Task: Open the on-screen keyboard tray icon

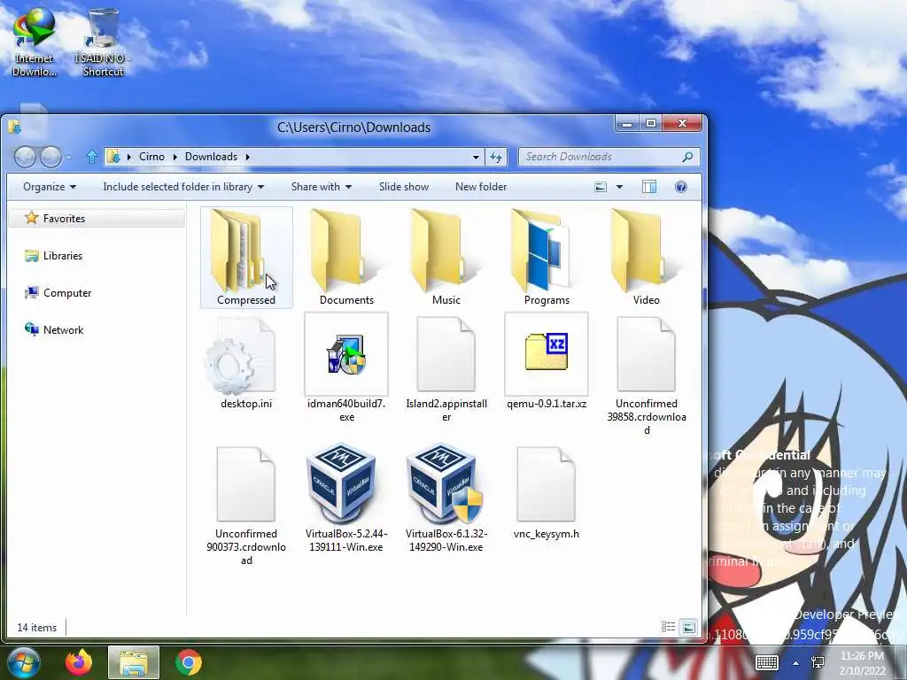Action: point(766,662)
